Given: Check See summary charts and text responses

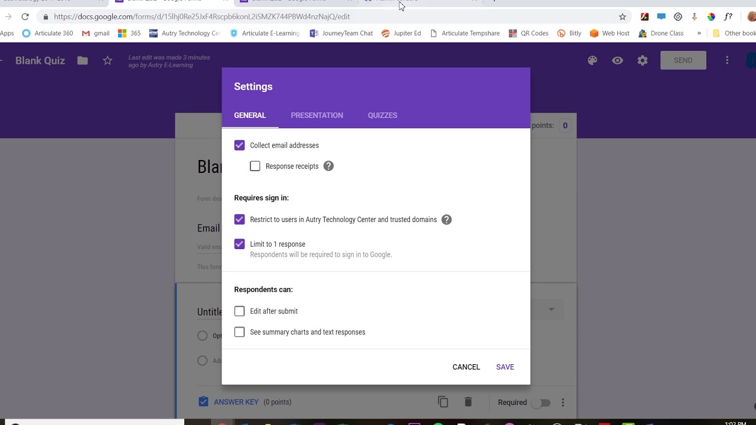Looking at the screenshot, I should click(239, 332).
